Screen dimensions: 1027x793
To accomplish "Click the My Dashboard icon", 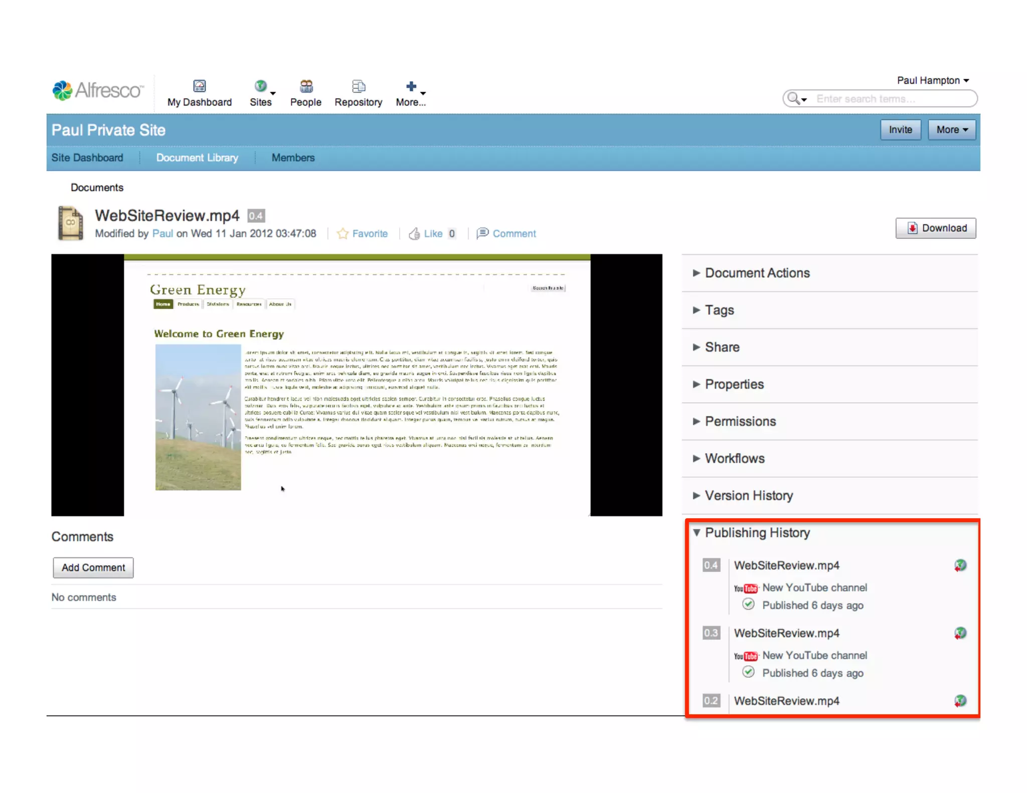I will [x=199, y=86].
